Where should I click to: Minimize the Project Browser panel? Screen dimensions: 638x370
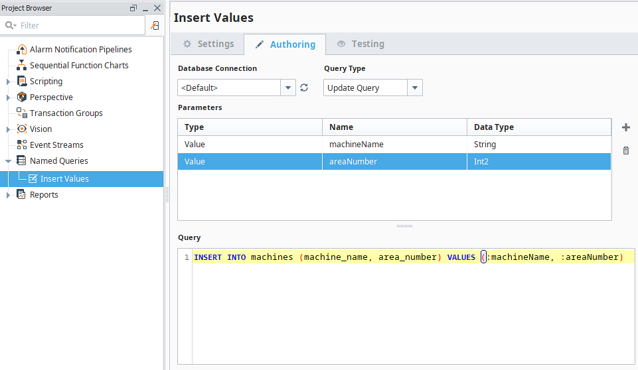tap(145, 9)
